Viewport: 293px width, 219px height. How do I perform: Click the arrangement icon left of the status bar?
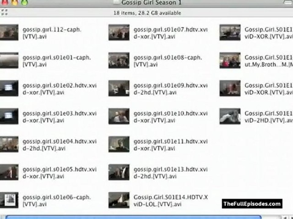4,12
